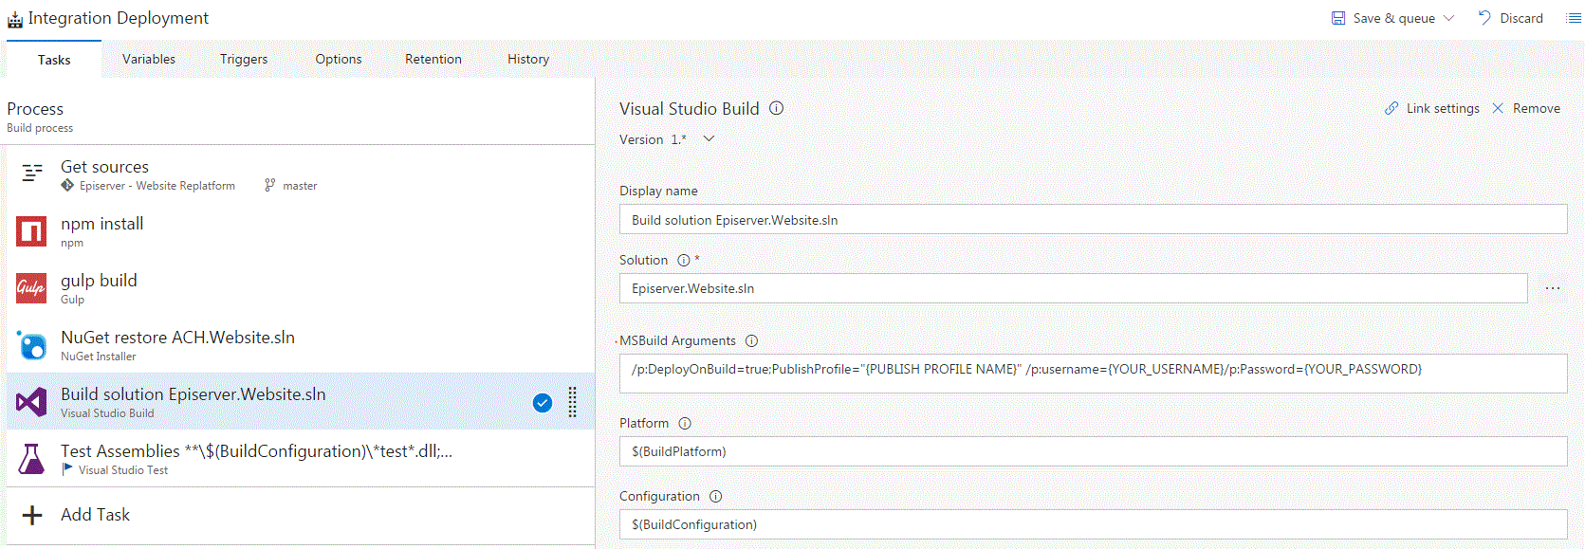Click the Solution info icon

[683, 260]
